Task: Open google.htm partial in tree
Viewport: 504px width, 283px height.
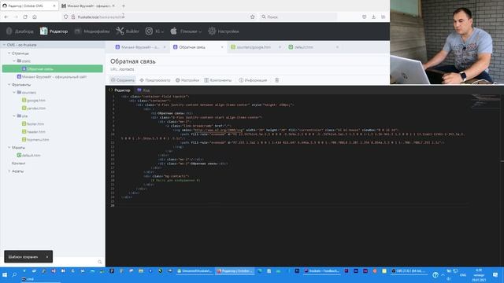Action: (x=34, y=101)
